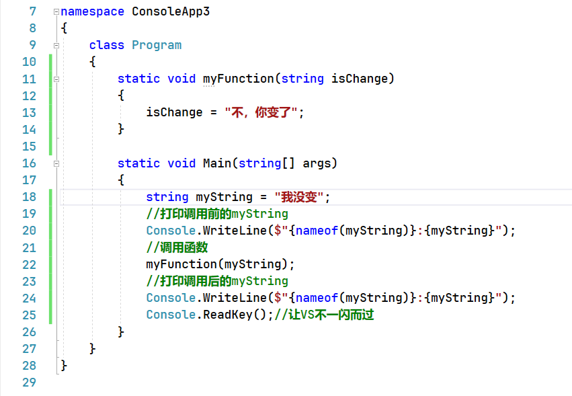Click the string literal "我没变"
The image size is (572, 396).
click(x=299, y=197)
